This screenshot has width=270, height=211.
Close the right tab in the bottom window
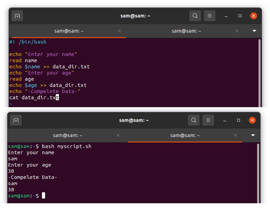click(x=236, y=135)
